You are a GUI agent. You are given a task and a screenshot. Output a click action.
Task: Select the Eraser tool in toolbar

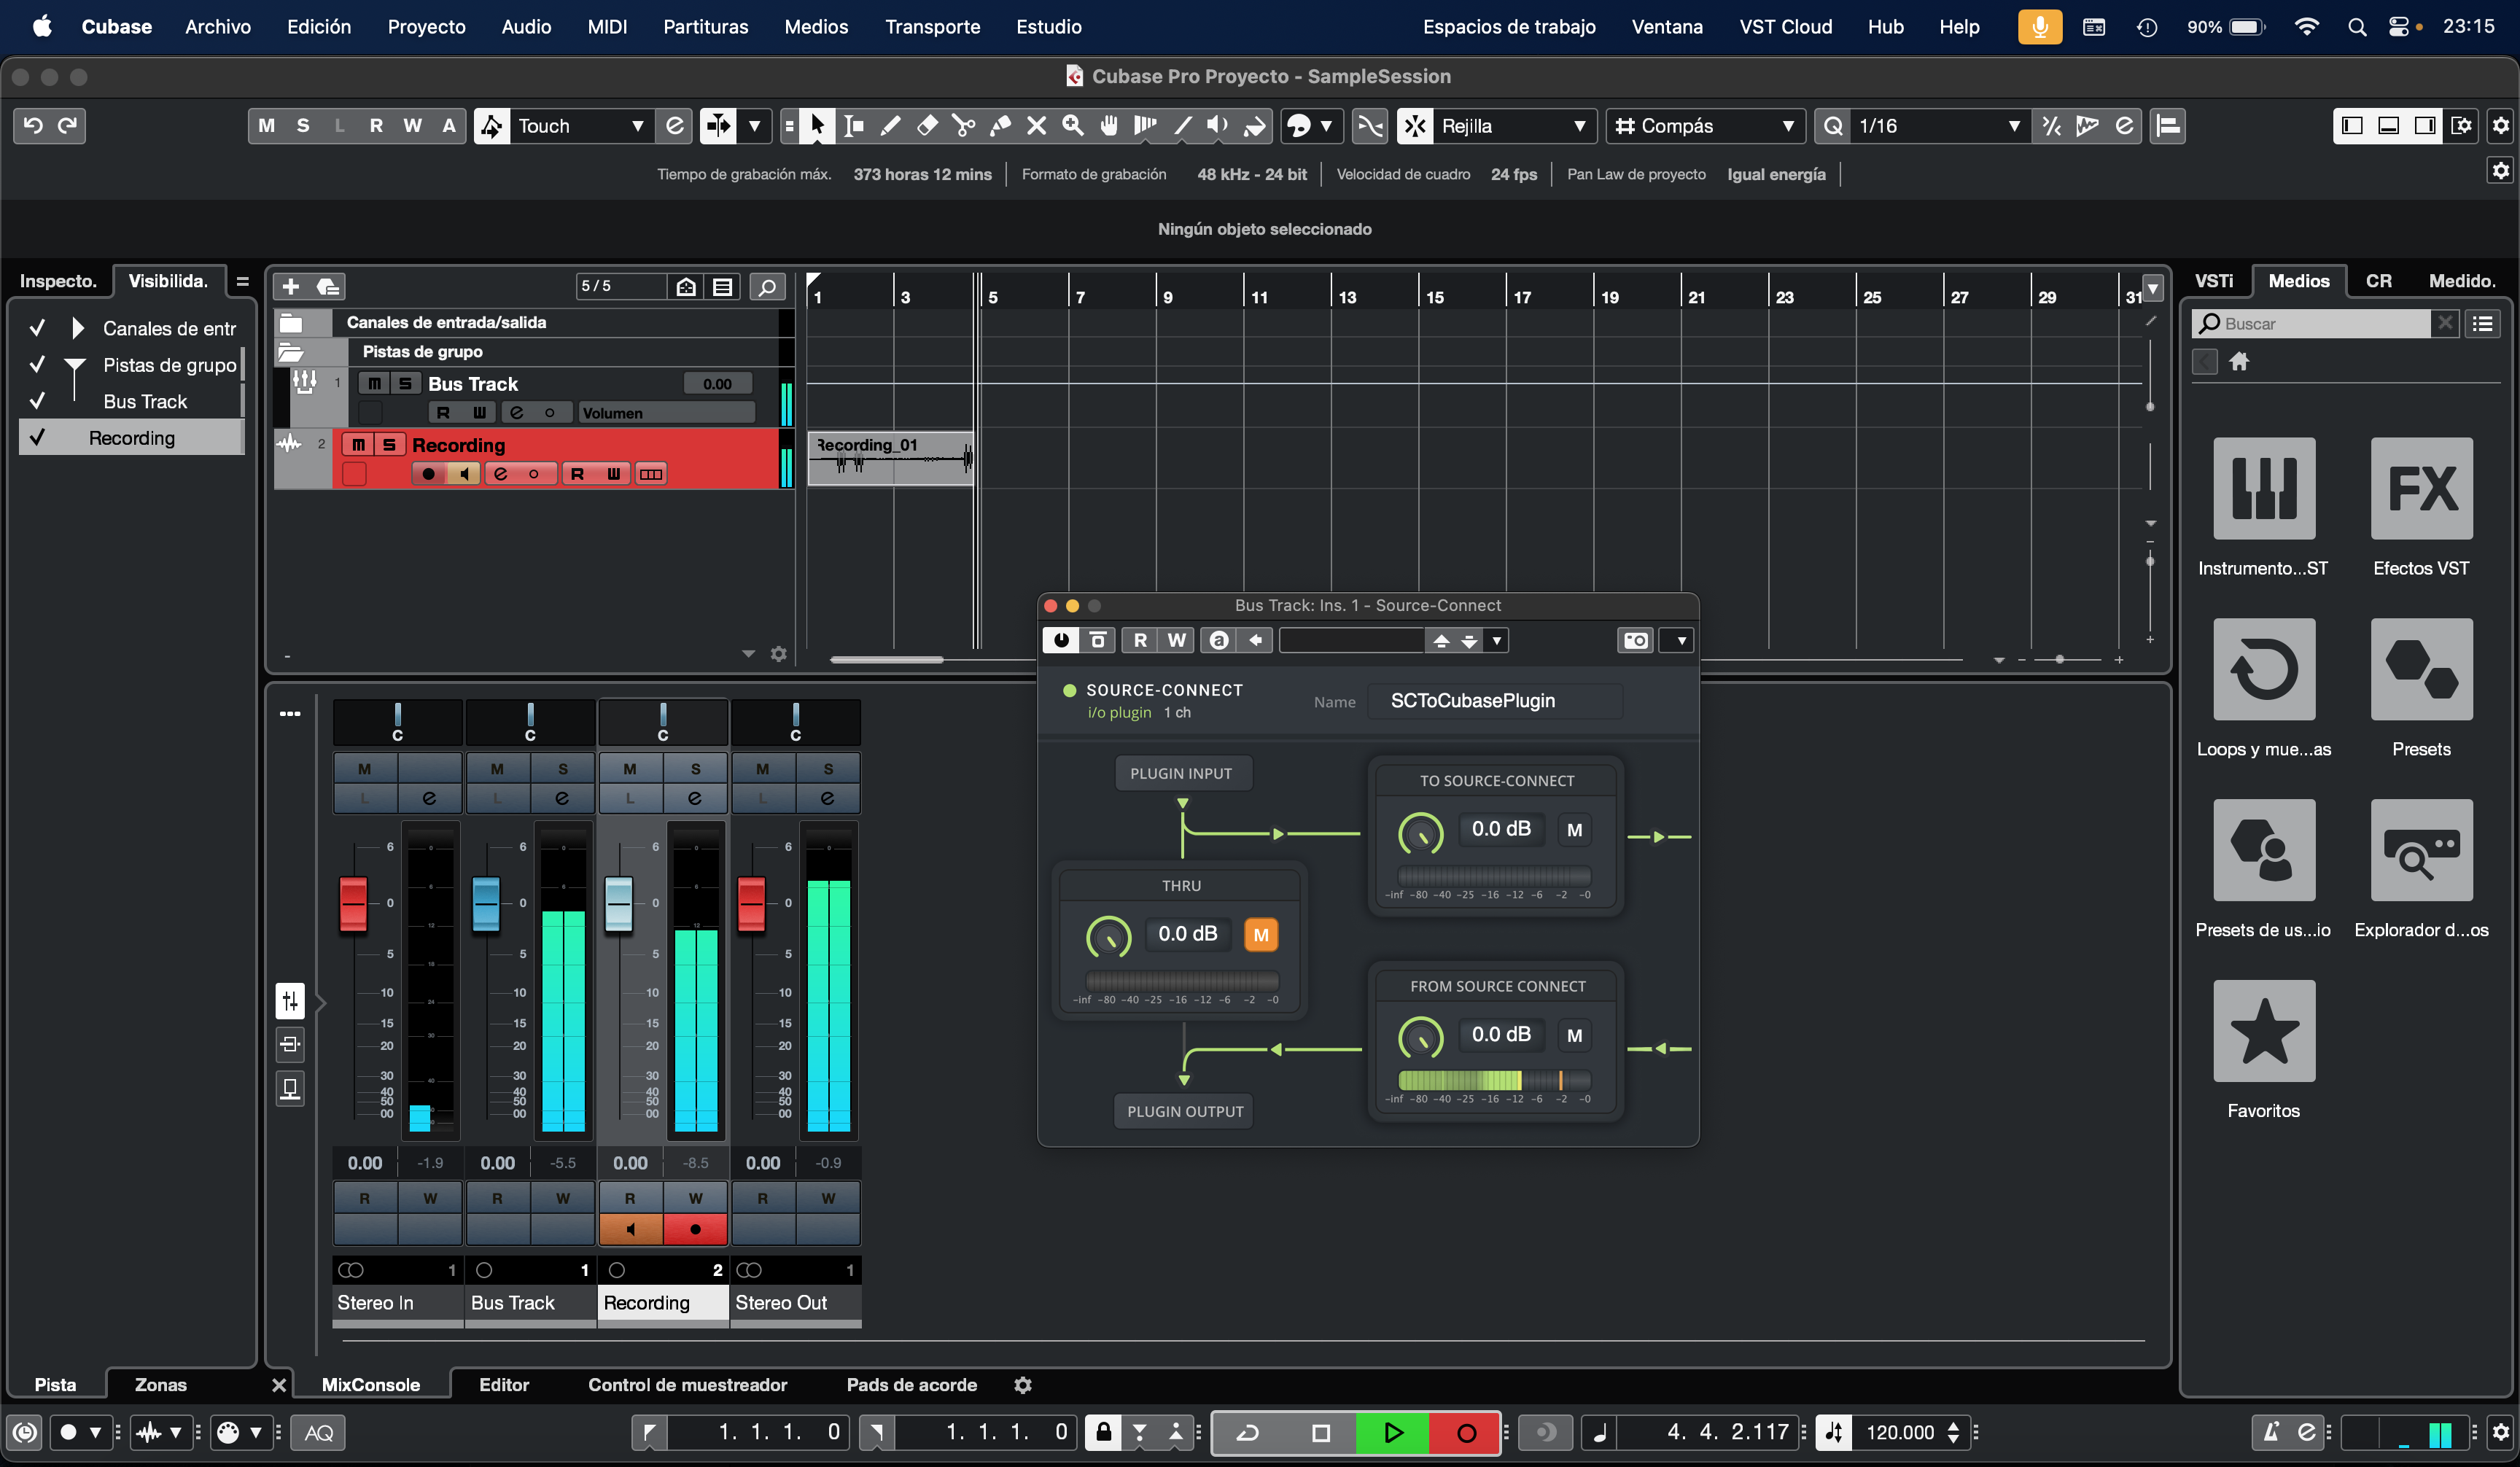click(x=927, y=126)
